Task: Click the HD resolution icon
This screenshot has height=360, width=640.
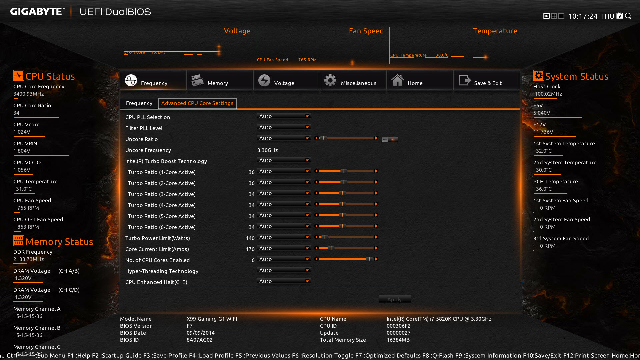Action: 546,16
